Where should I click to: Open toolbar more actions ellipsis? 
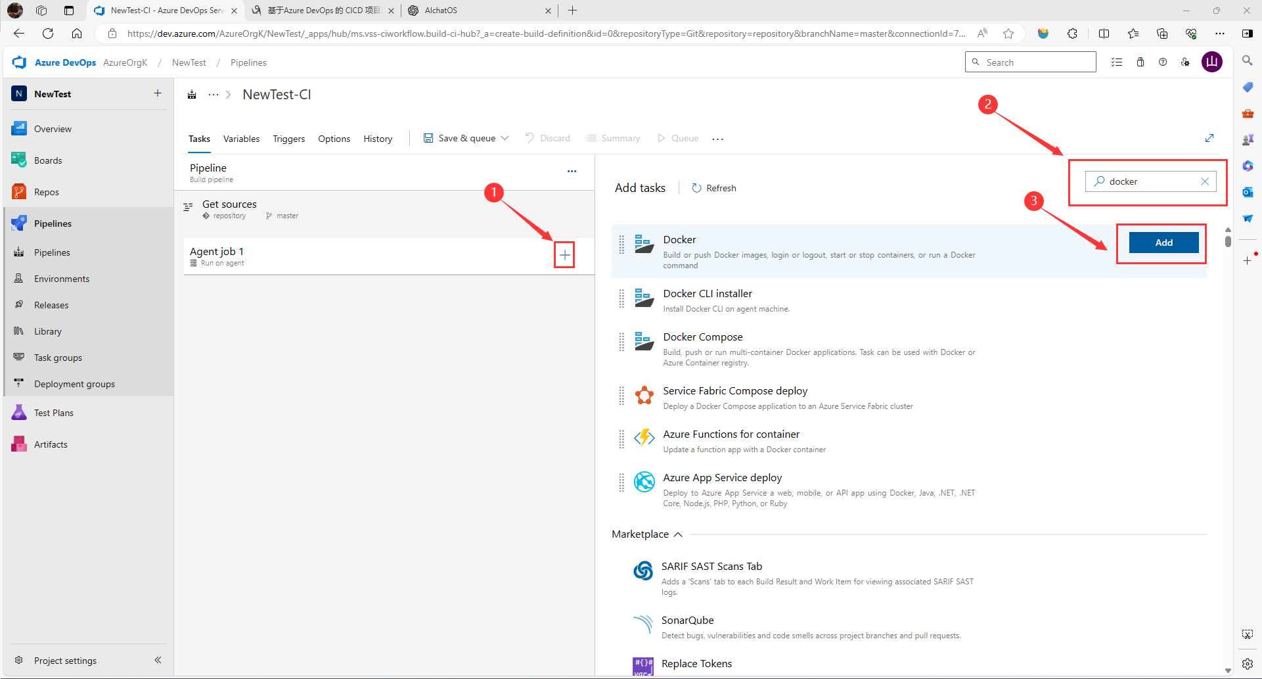[x=717, y=139]
